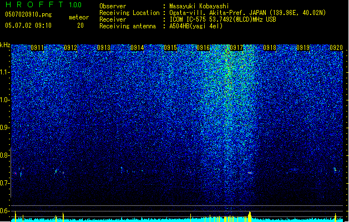349x222 pixels.
Task: Click the 0914 time marker
Action: point(137,47)
